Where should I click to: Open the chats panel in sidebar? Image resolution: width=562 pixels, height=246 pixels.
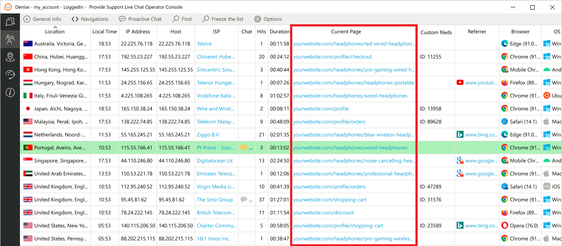click(10, 21)
